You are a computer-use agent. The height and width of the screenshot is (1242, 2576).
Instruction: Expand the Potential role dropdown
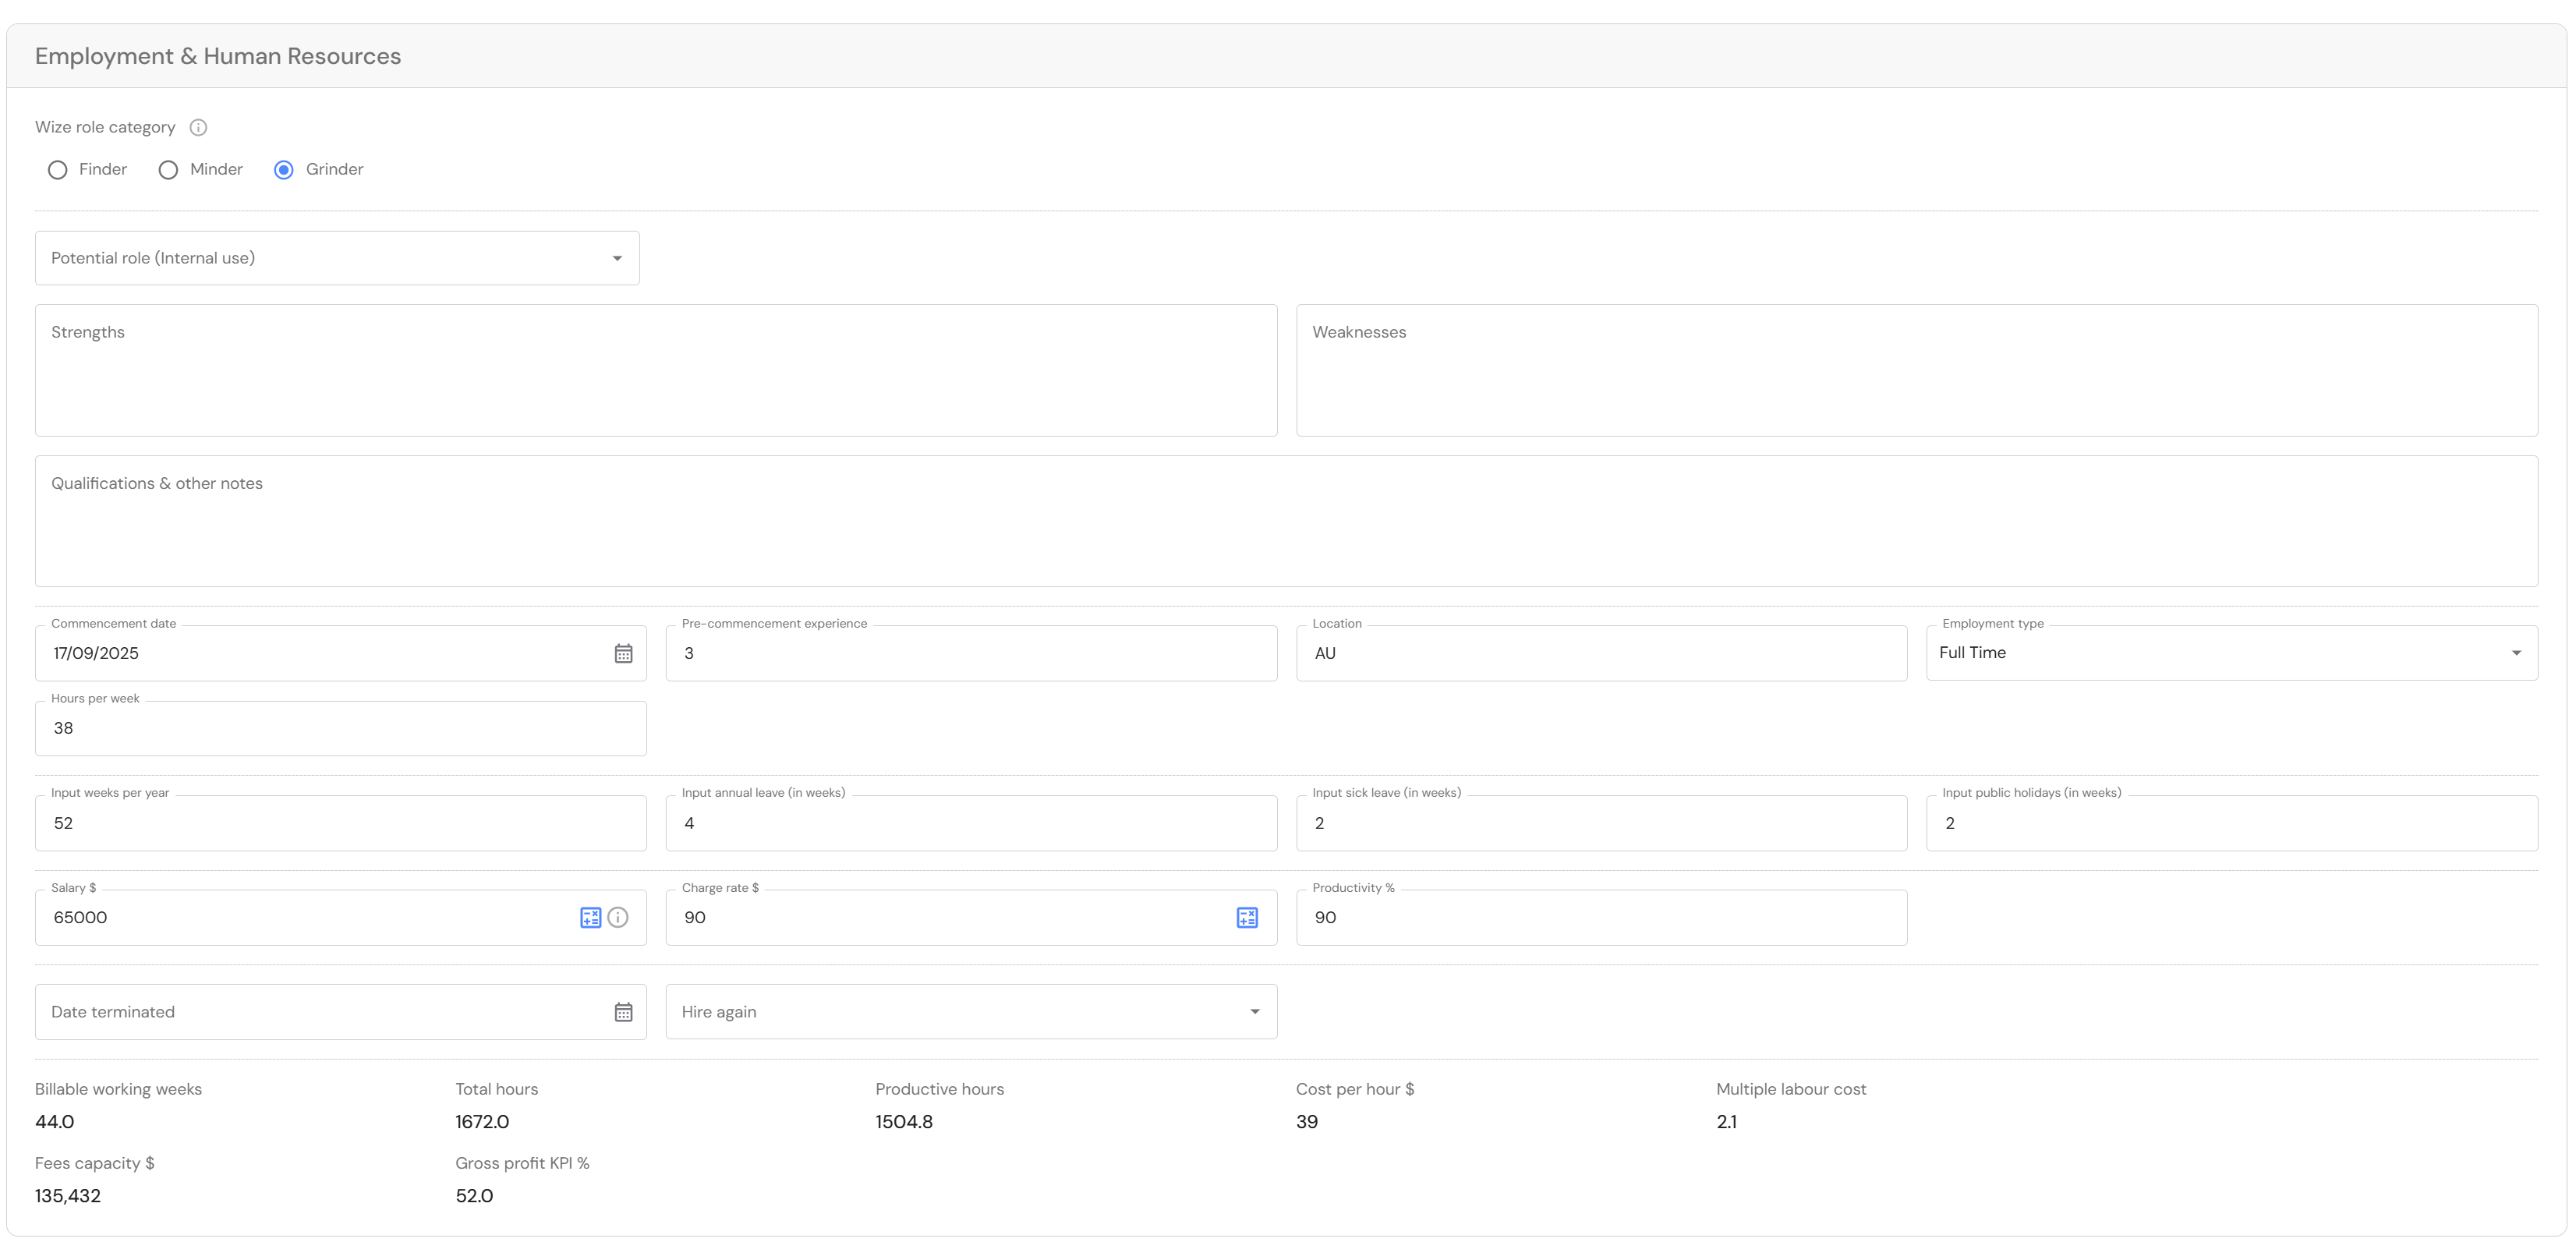point(337,258)
